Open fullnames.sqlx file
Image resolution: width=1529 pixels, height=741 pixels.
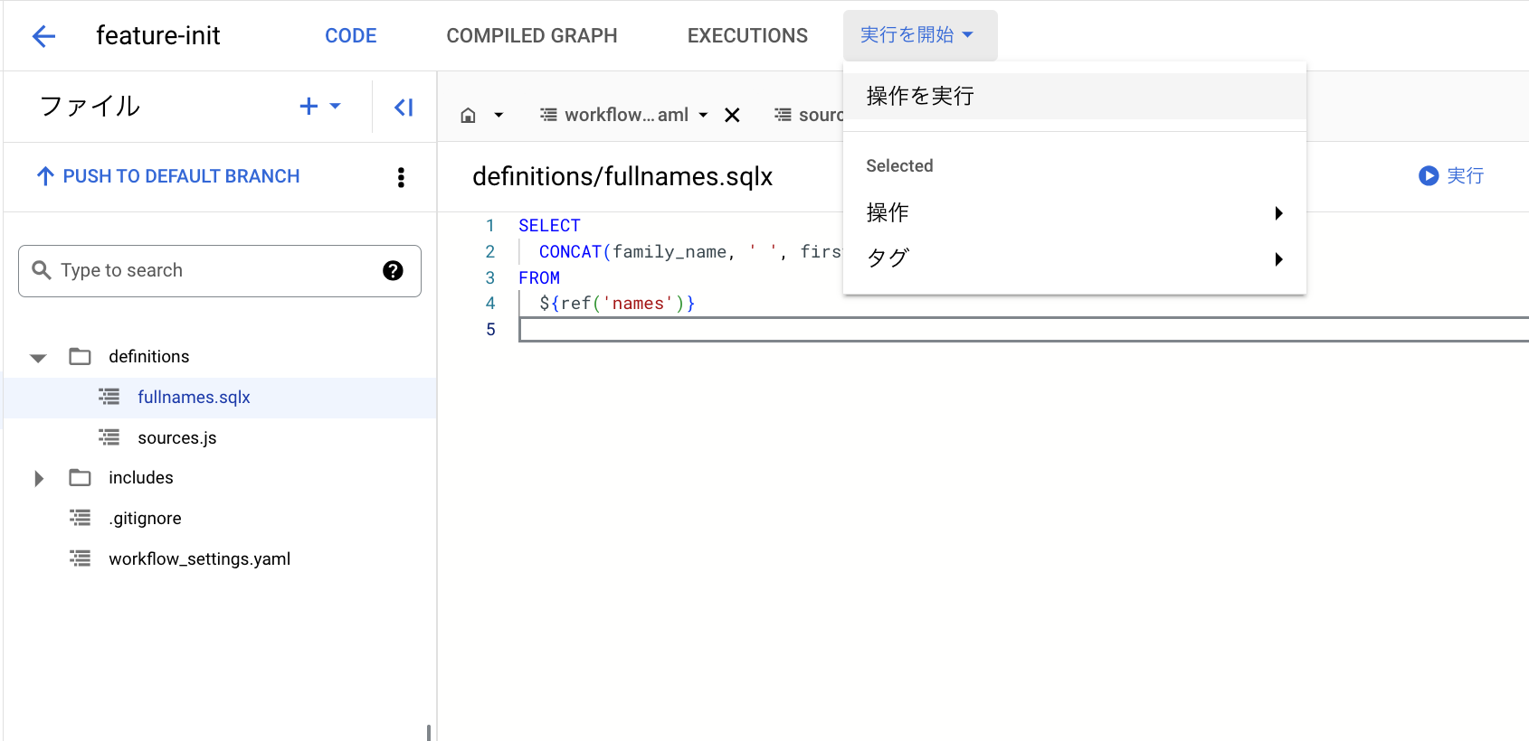(x=194, y=397)
